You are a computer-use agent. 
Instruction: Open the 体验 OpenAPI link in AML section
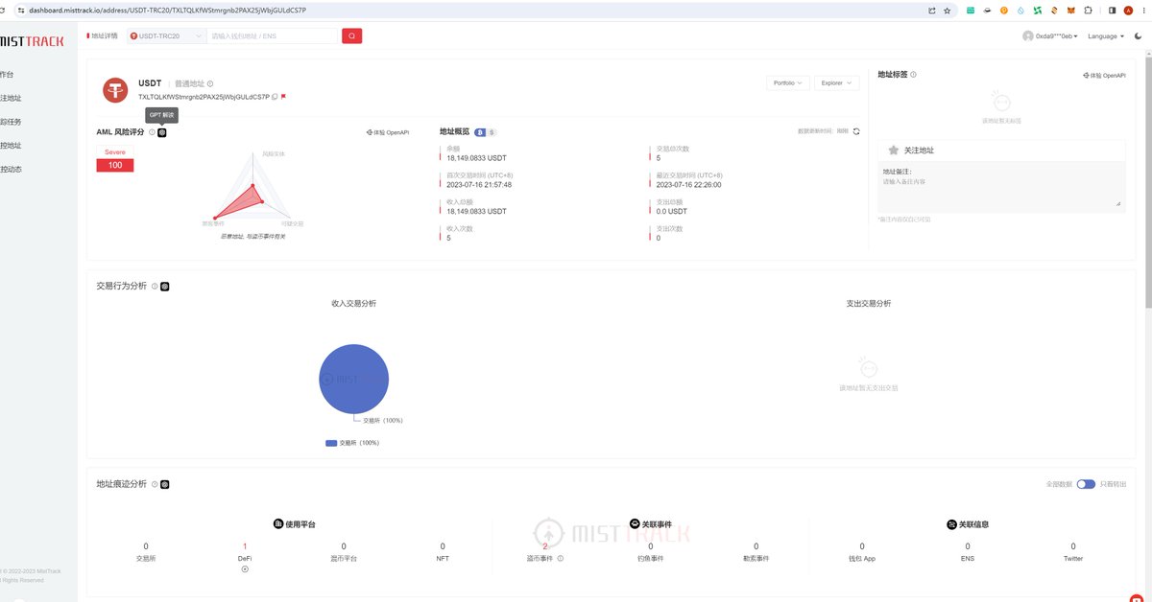pos(388,132)
